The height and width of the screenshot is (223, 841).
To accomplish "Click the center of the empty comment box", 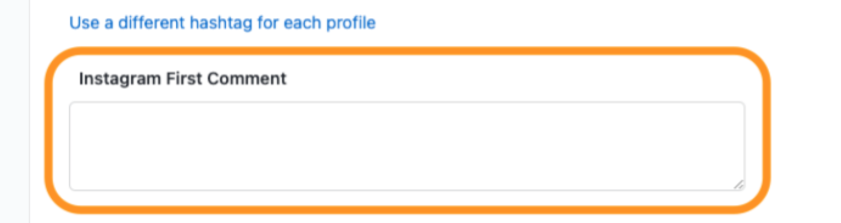I will [x=407, y=146].
